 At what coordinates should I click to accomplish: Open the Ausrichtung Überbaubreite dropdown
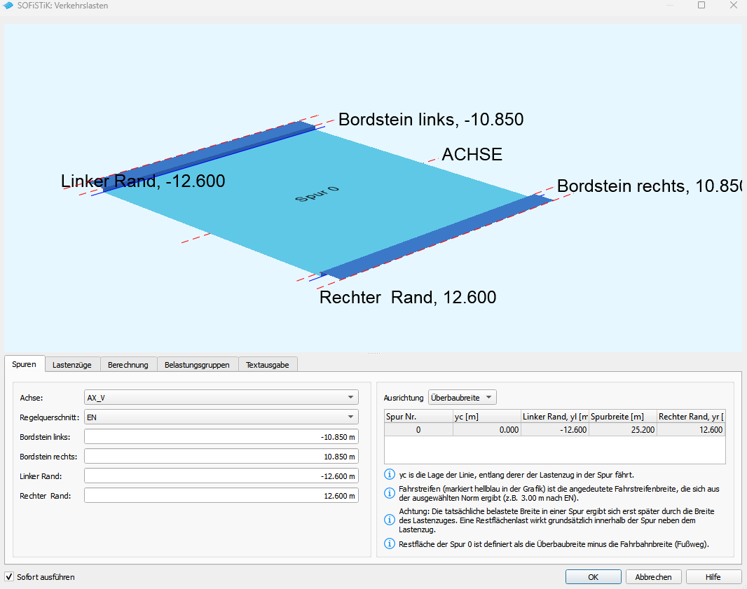[x=462, y=398]
